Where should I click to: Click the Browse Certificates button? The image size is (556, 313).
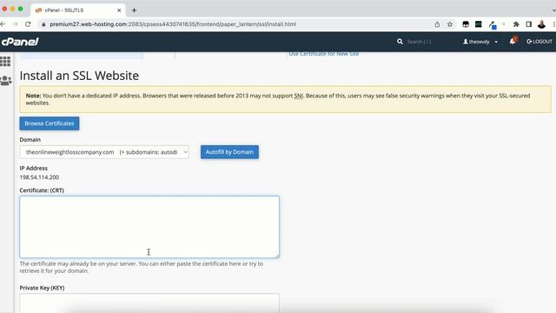(50, 123)
